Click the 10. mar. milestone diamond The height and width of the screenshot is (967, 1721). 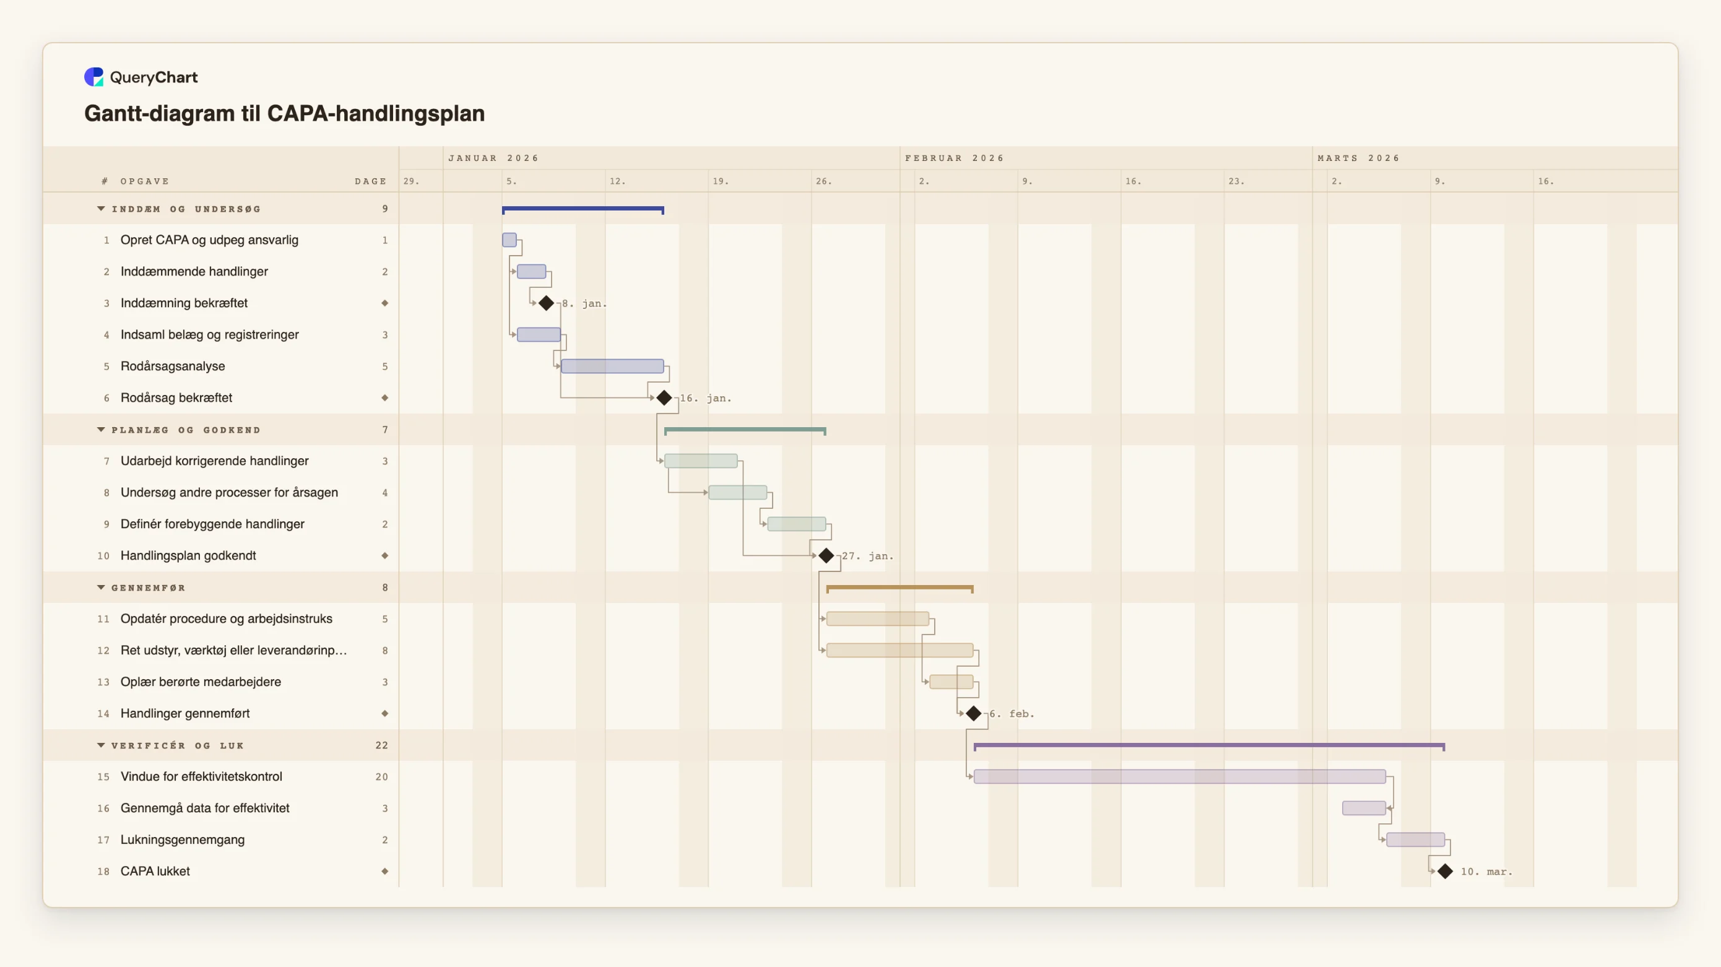tap(1445, 872)
